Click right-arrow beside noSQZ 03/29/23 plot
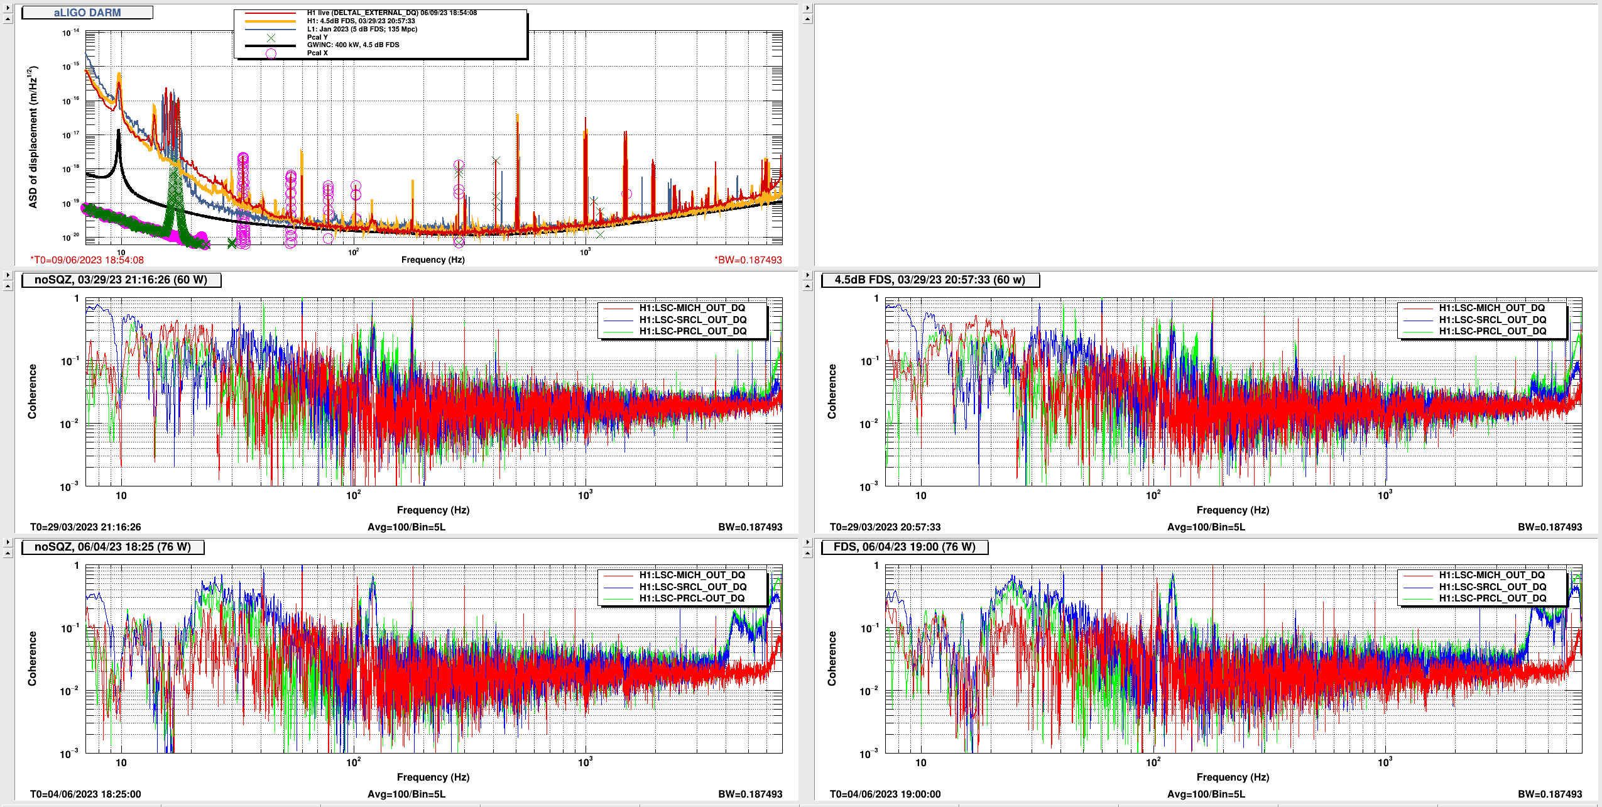Image resolution: width=1602 pixels, height=807 pixels. [x=8, y=275]
